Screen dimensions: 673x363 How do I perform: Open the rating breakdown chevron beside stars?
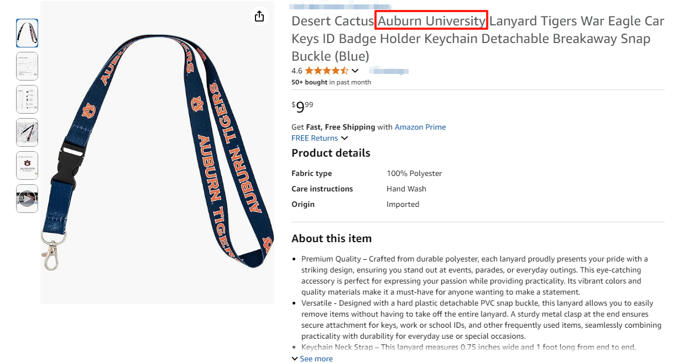[355, 71]
